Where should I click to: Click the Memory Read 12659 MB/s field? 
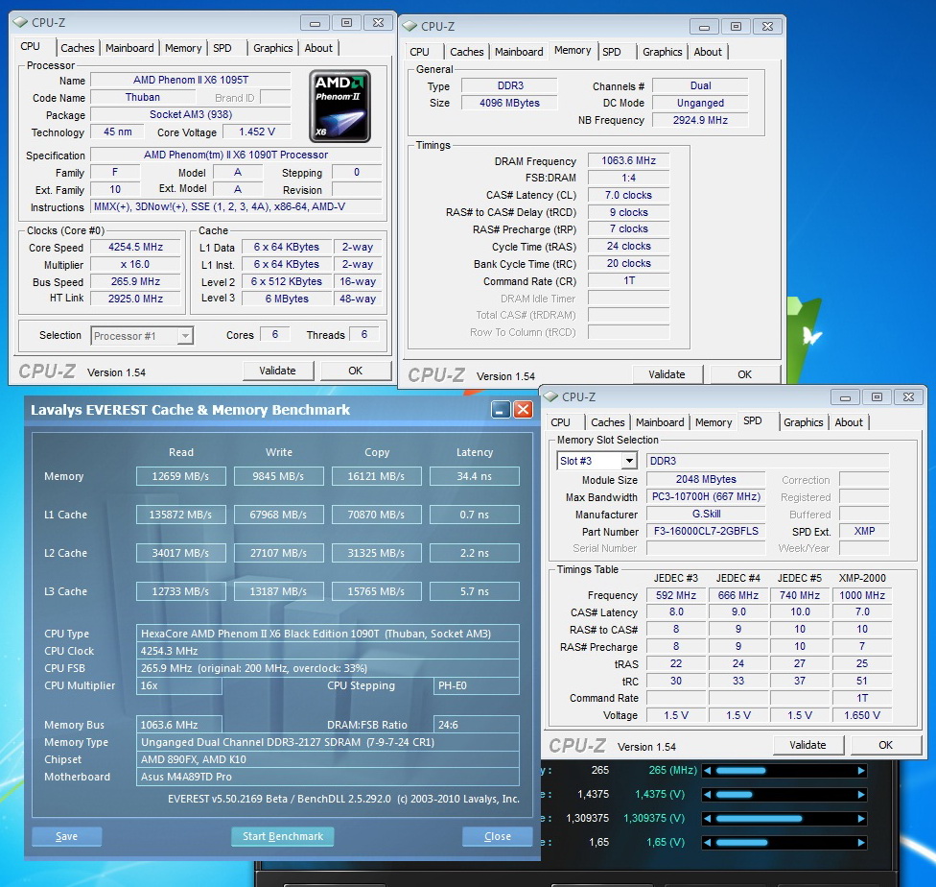point(181,476)
